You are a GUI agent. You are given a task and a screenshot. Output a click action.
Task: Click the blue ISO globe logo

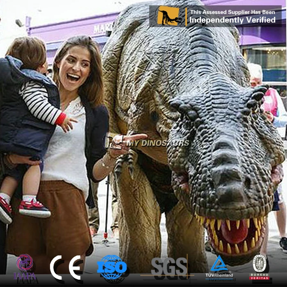click(112, 267)
